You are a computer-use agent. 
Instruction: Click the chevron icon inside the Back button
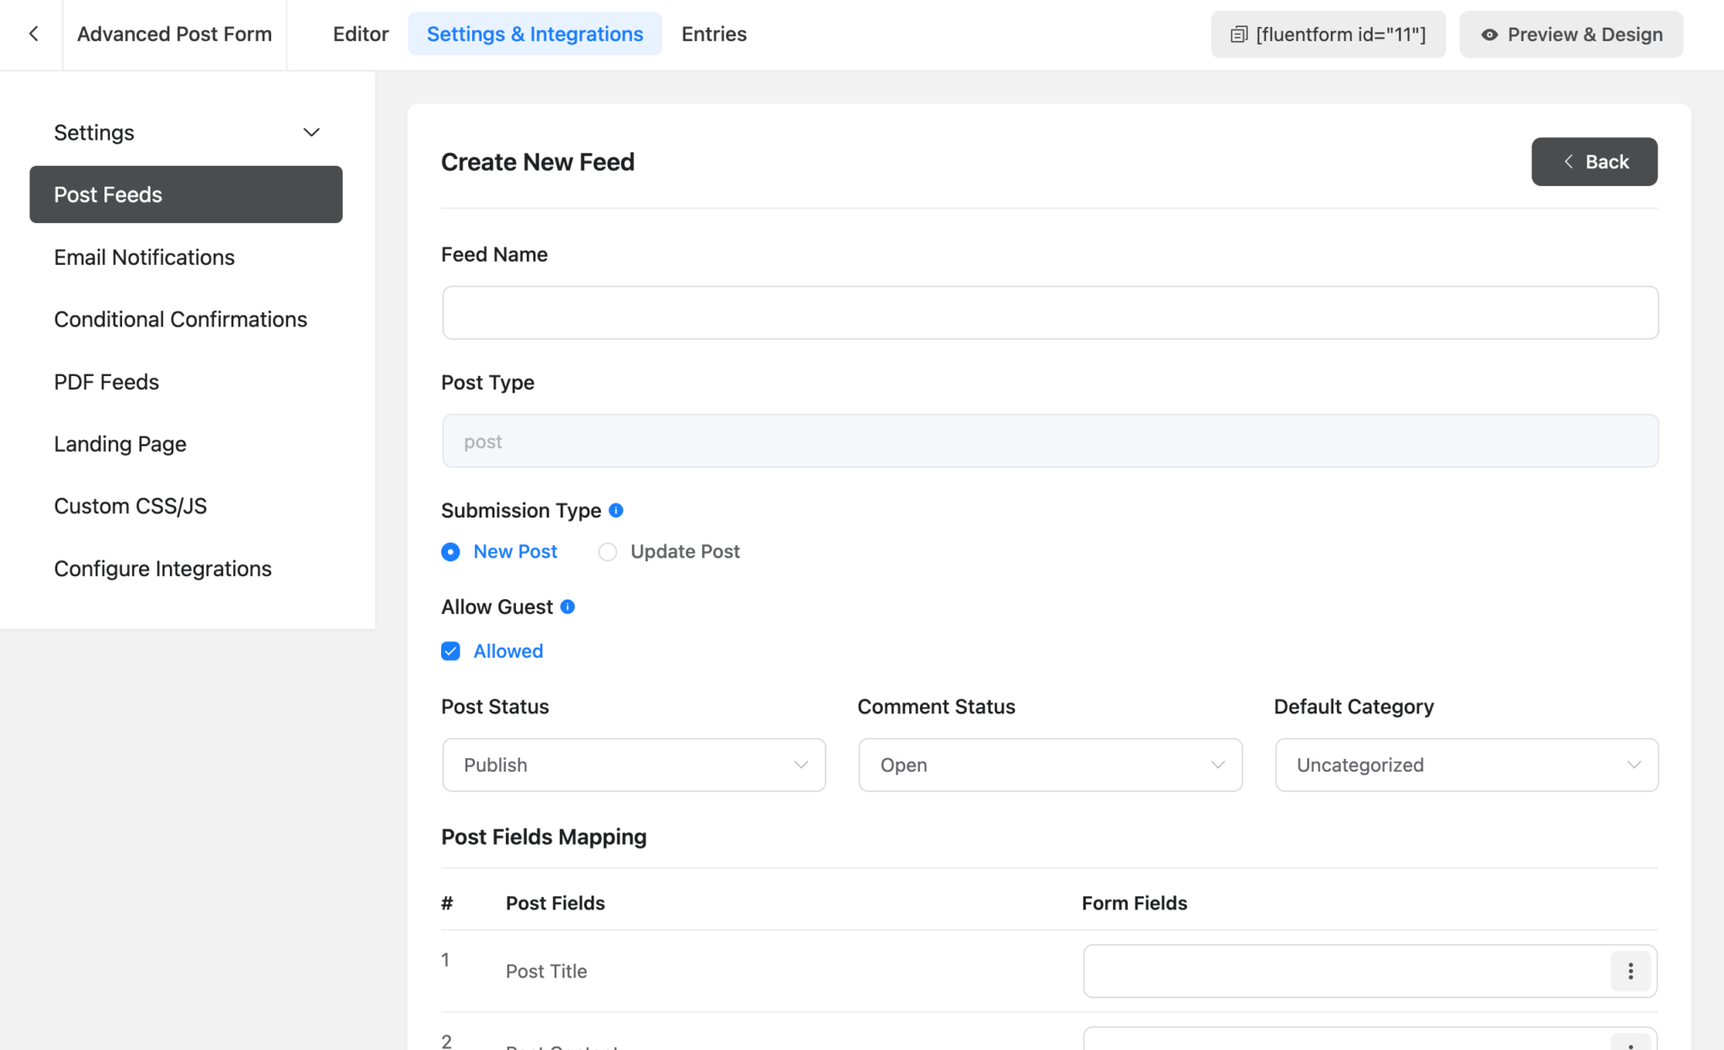click(1568, 162)
